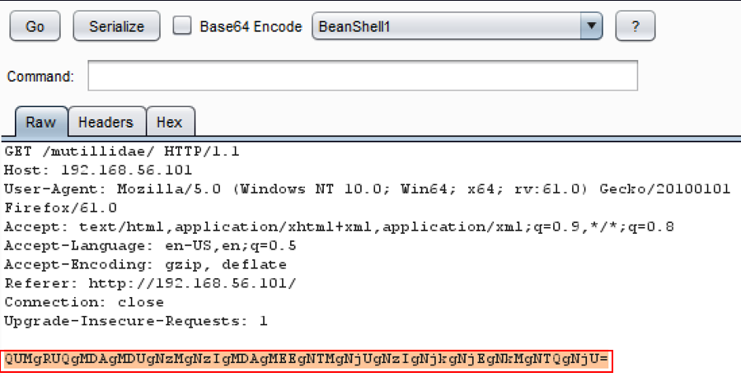741x377 pixels.
Task: Click the highlighted Base64 payload string
Action: pyautogui.click(x=307, y=360)
